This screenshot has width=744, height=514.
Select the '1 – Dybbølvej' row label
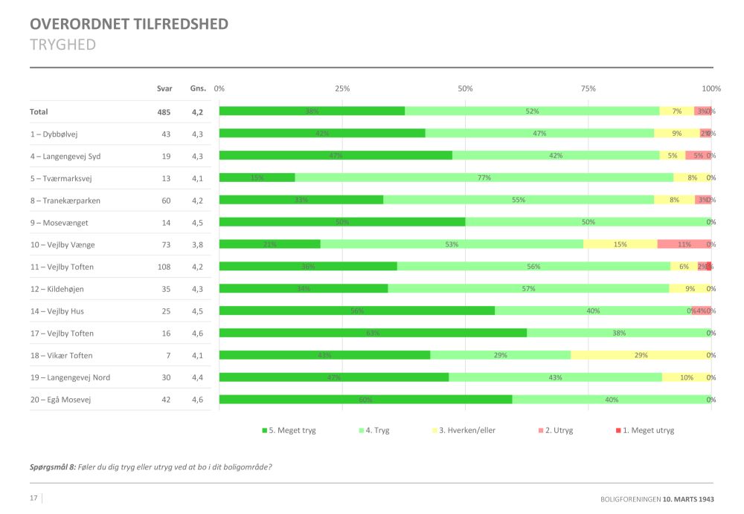[x=54, y=134]
